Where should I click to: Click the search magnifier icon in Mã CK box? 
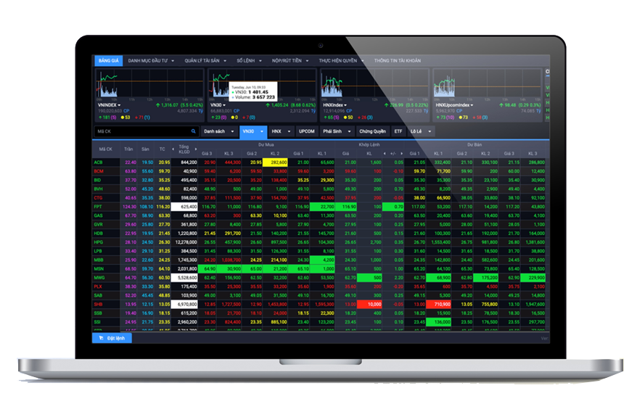click(x=193, y=131)
